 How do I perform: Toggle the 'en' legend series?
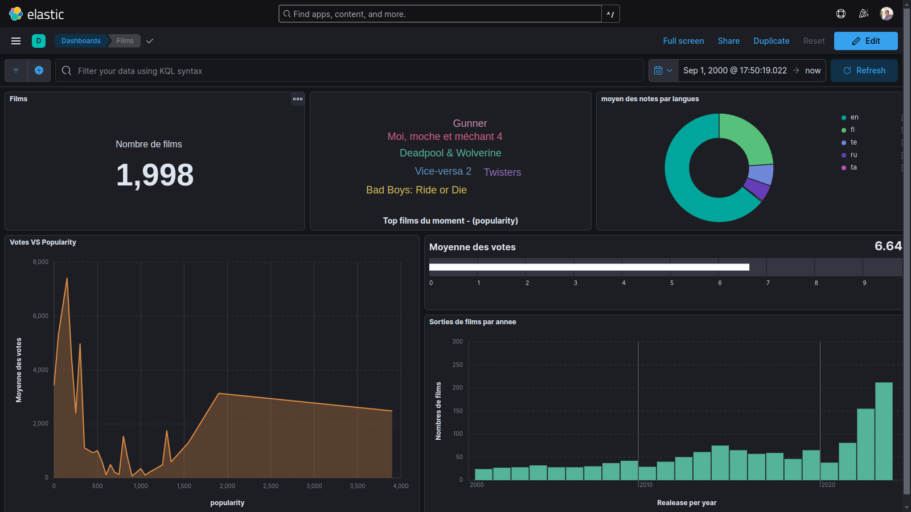coord(854,117)
